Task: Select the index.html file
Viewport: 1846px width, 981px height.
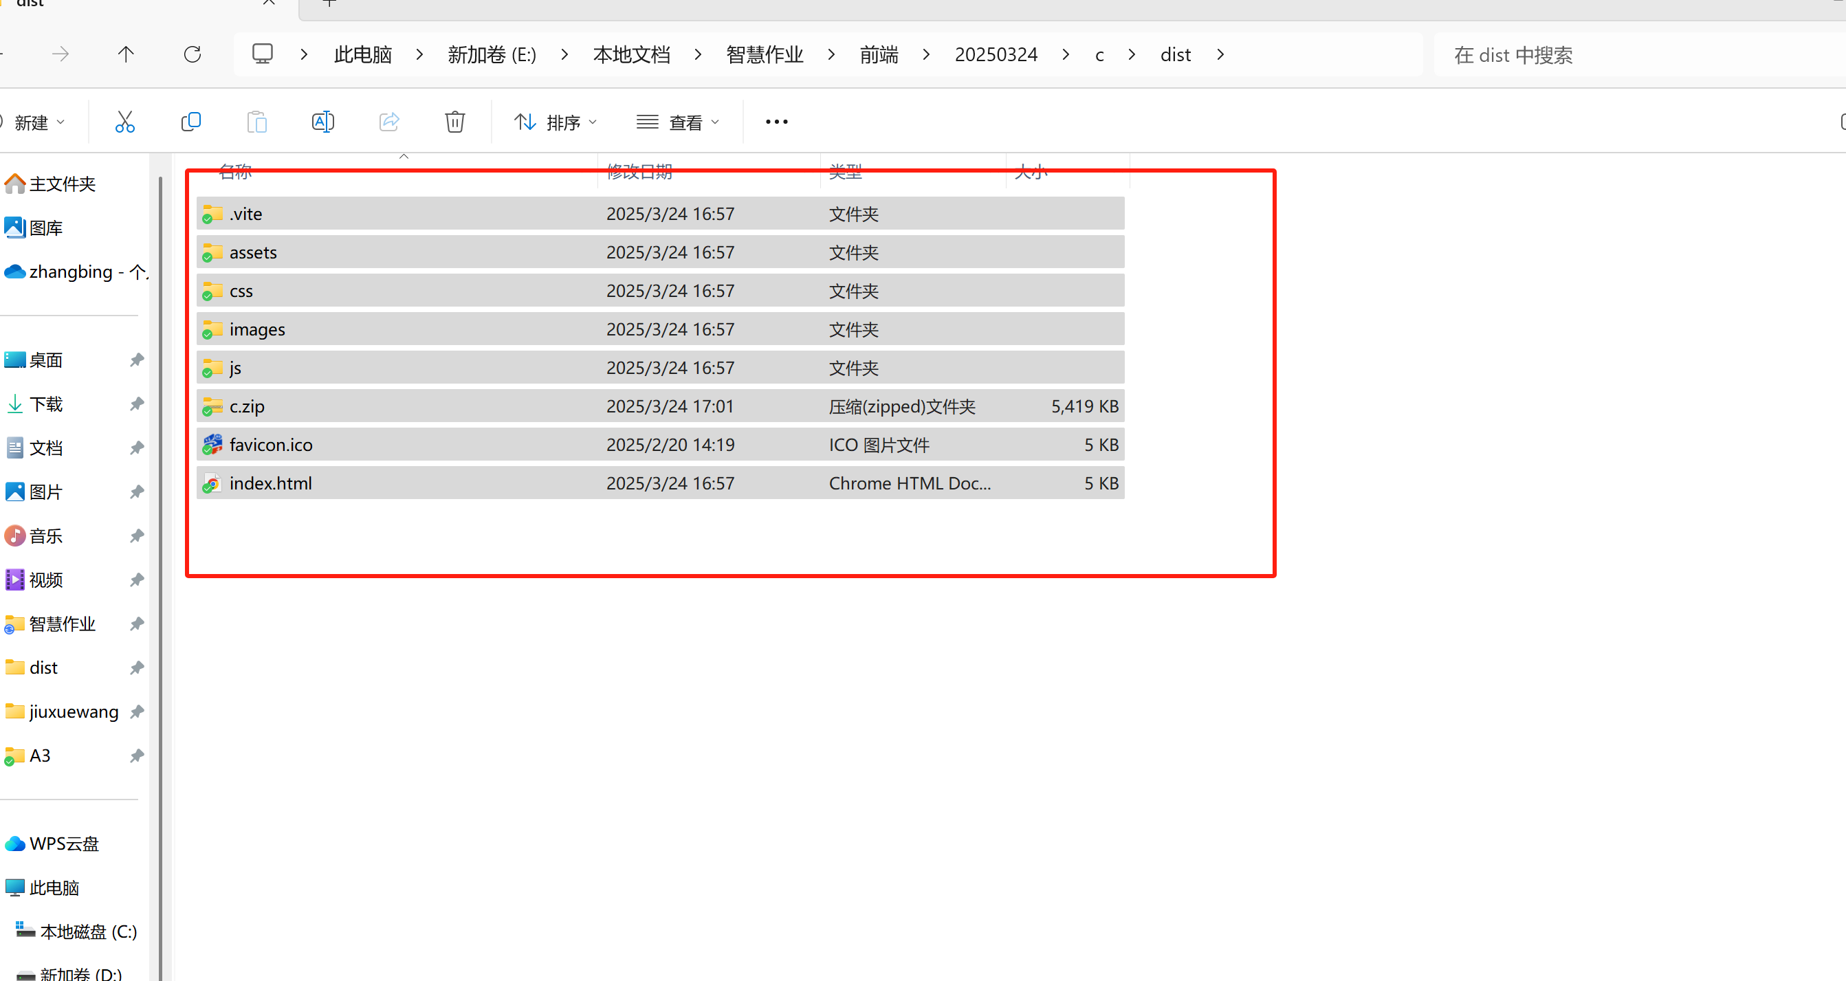Action: pyautogui.click(x=271, y=483)
